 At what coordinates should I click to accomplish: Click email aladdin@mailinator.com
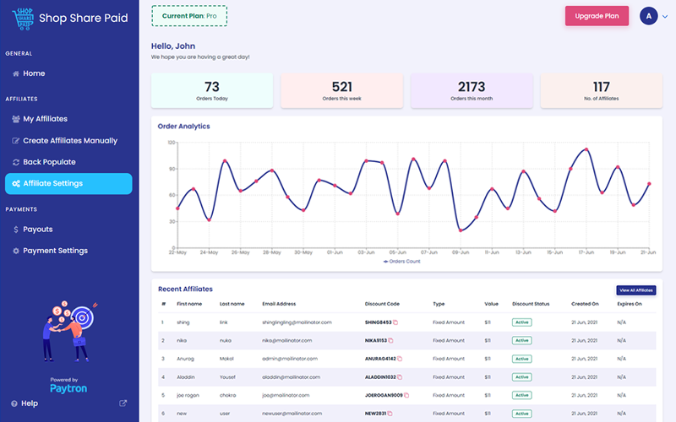291,377
